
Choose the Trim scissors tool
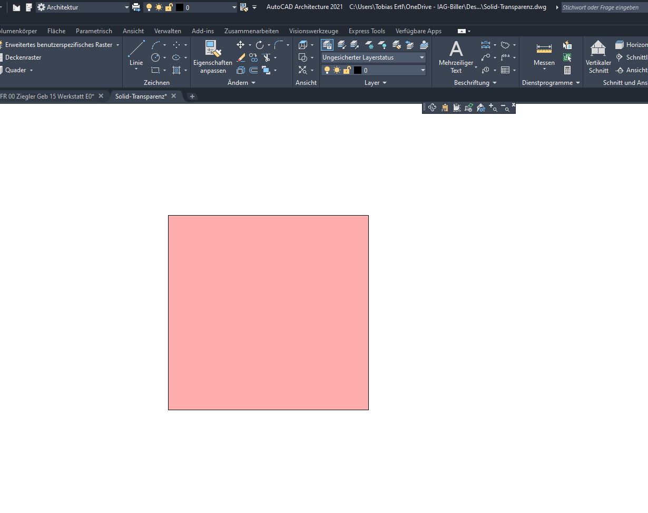point(266,57)
